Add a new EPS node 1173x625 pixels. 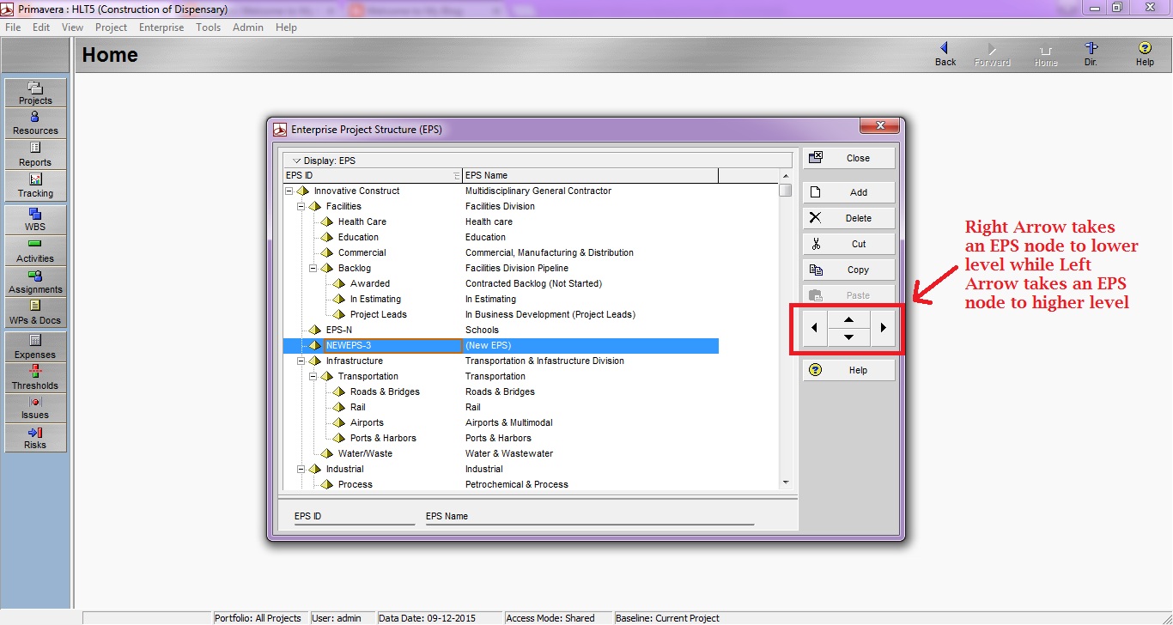848,191
